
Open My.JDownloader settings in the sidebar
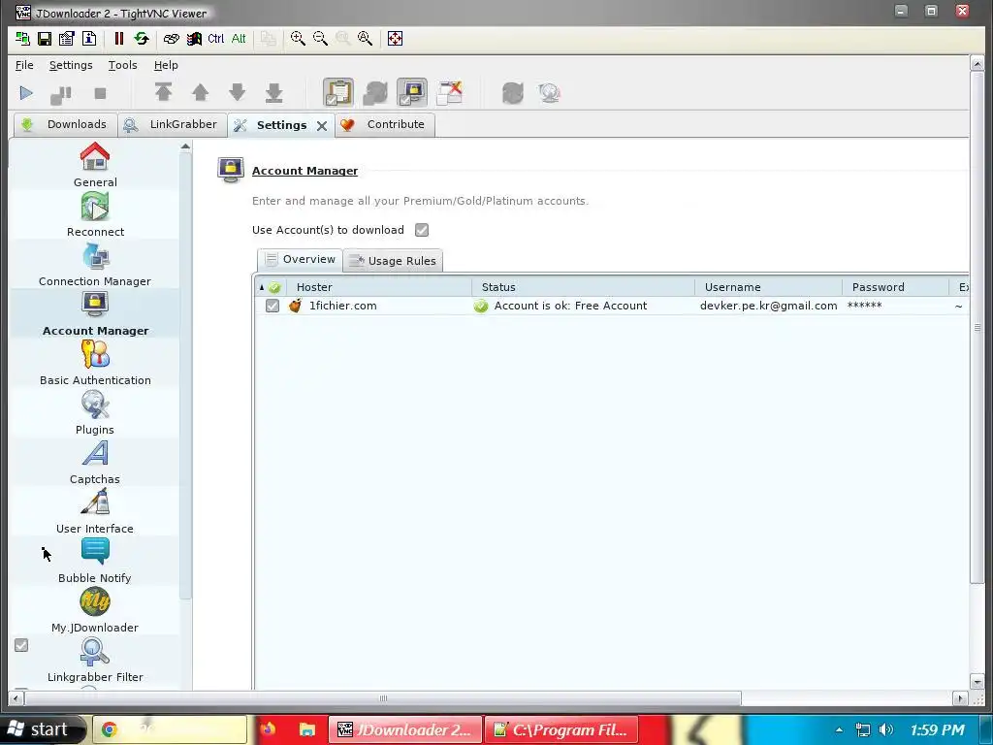tap(95, 609)
